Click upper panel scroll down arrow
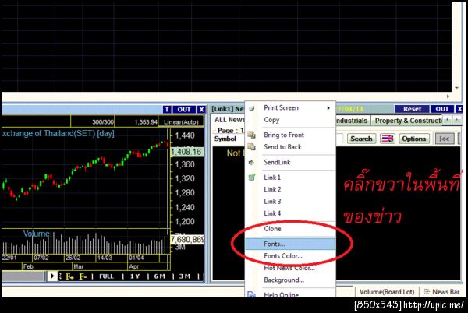Screen dimensions: 468x313 (456, 88)
